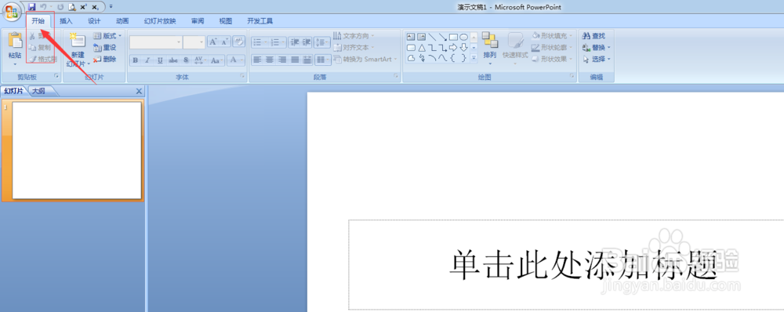Switch to the 设计 tab
The height and width of the screenshot is (312, 784).
94,21
